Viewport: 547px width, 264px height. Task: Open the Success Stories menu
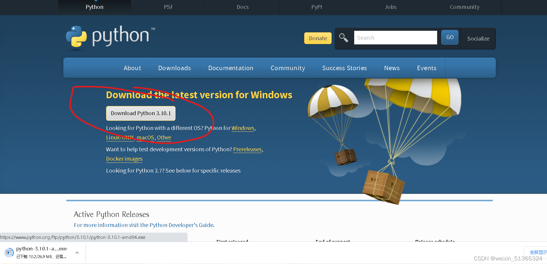tap(344, 68)
